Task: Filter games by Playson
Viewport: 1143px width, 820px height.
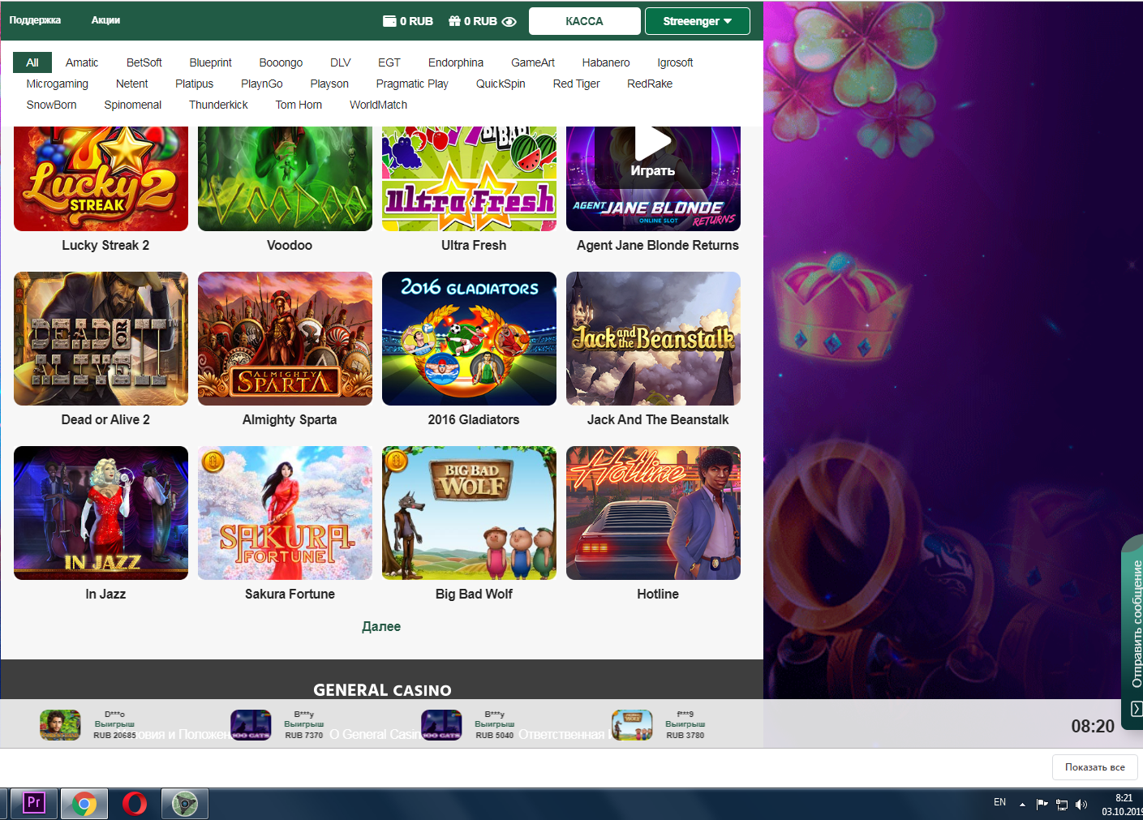Action: (x=329, y=84)
